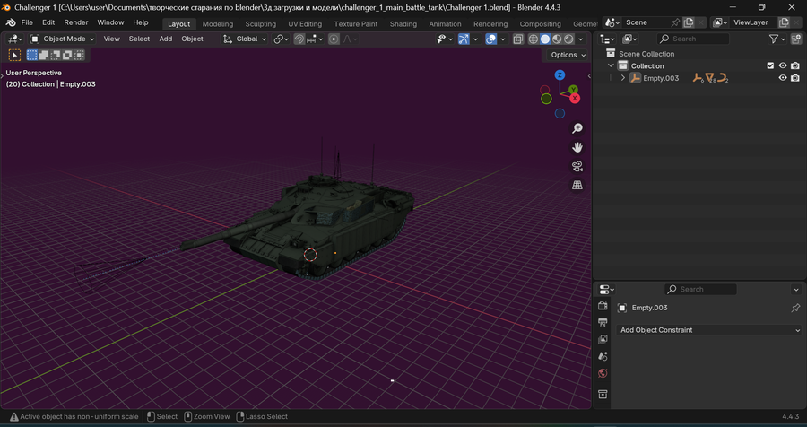The width and height of the screenshot is (807, 427).
Task: Toggle viewport overlays
Action: click(491, 39)
